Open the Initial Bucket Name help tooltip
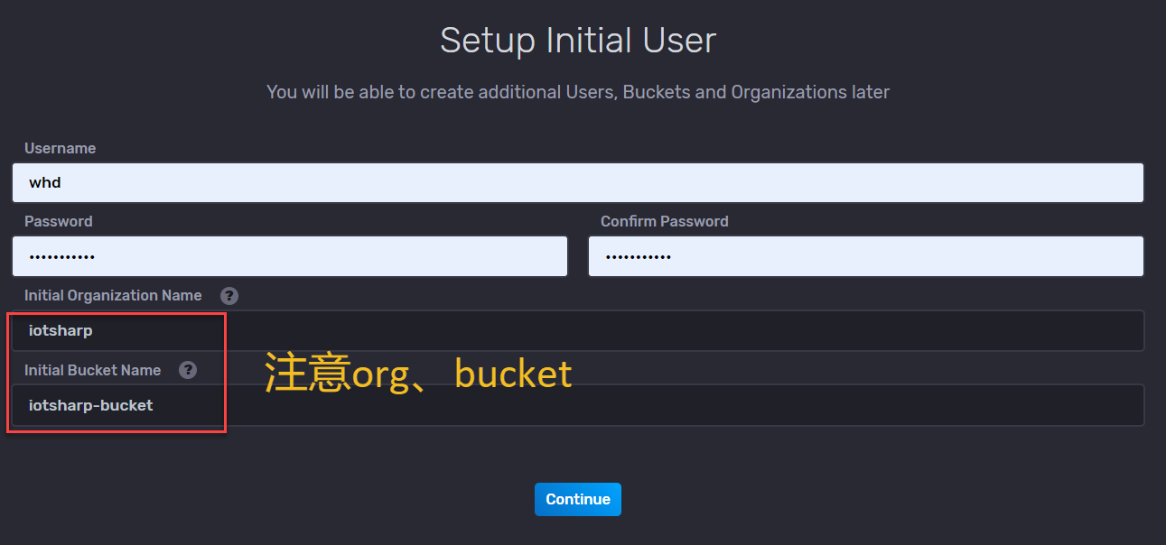The width and height of the screenshot is (1166, 545). tap(187, 369)
